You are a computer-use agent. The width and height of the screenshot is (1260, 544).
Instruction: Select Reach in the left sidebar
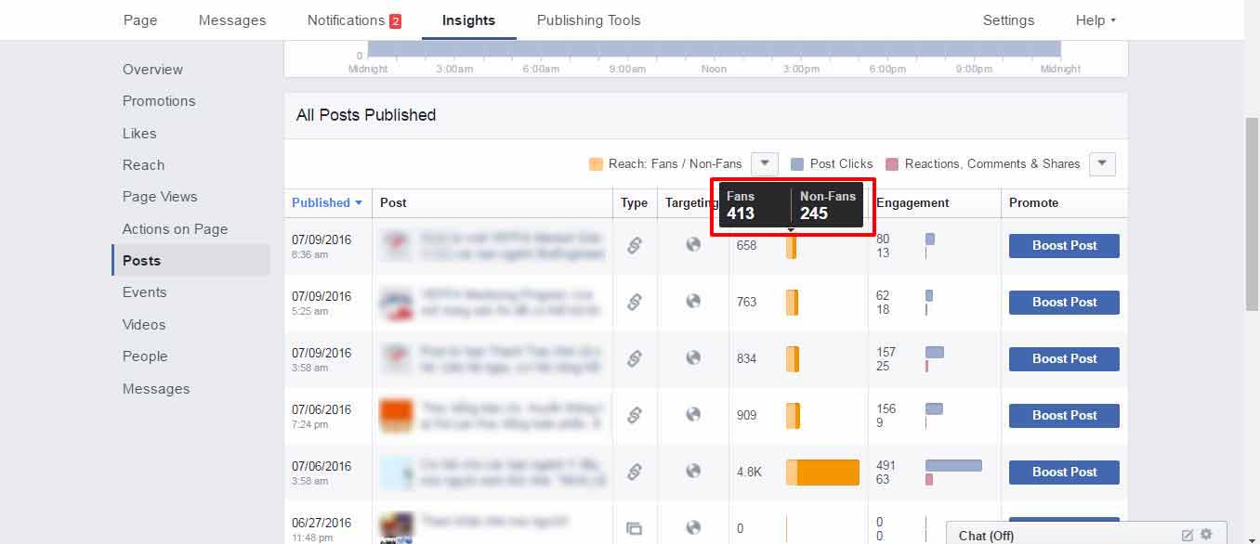click(143, 164)
